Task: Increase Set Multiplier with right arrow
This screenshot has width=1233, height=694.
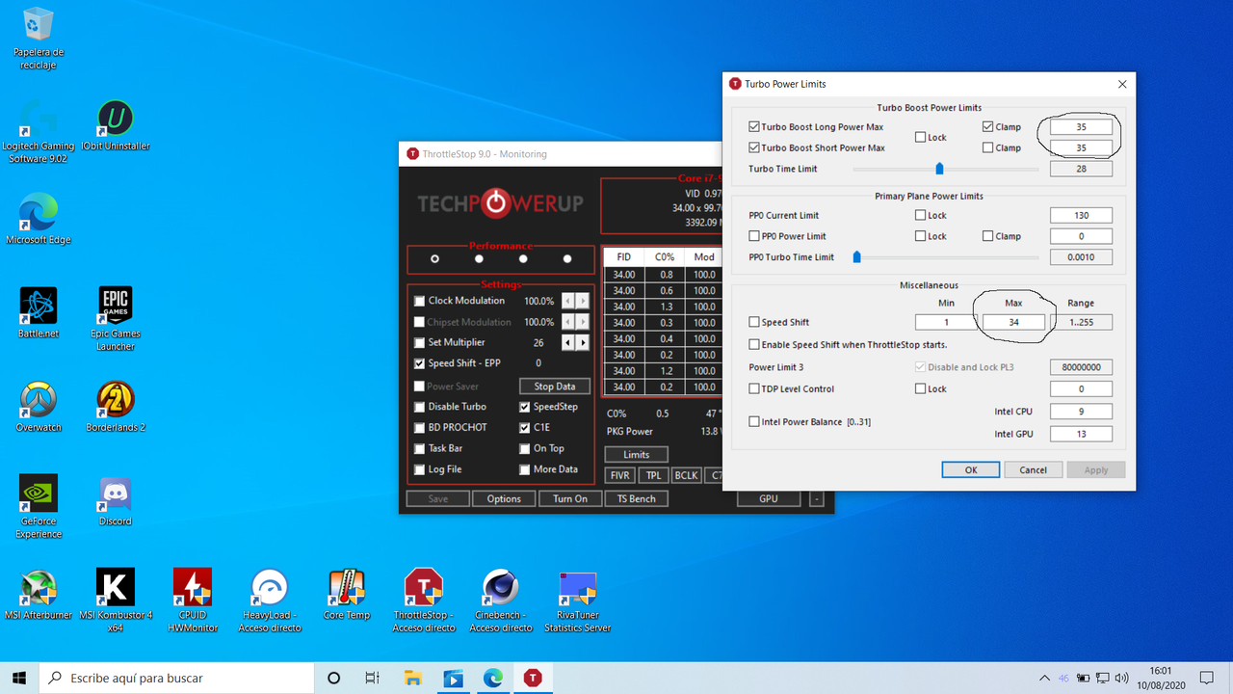Action: point(583,342)
